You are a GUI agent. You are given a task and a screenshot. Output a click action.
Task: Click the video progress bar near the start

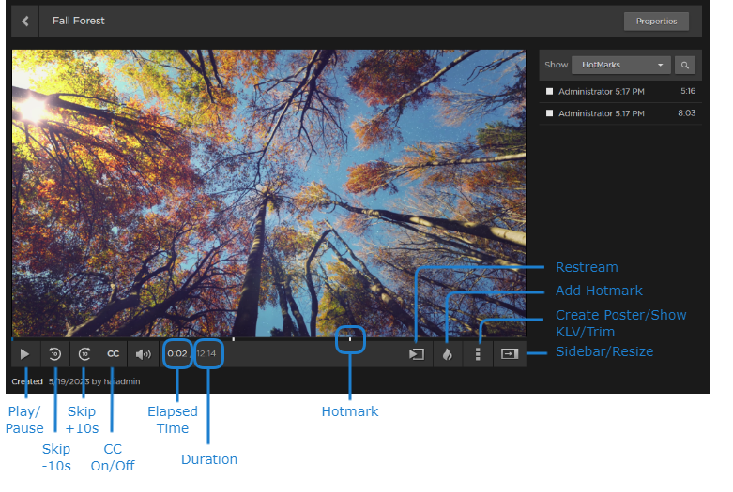point(28,338)
